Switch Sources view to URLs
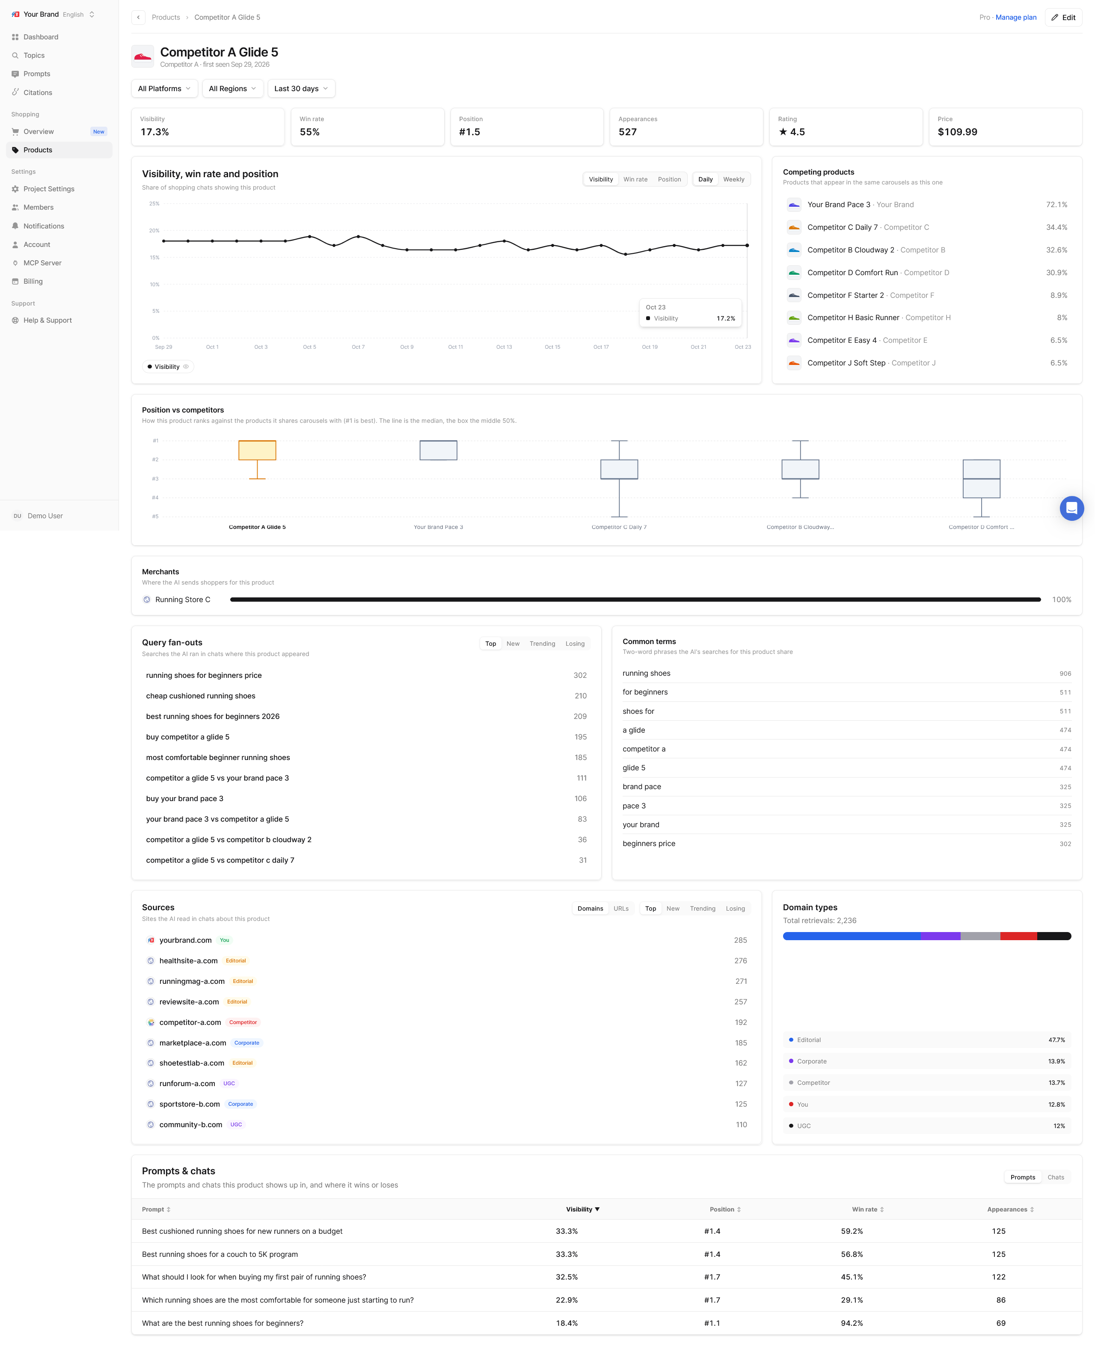The height and width of the screenshot is (1348, 1095). 620,909
